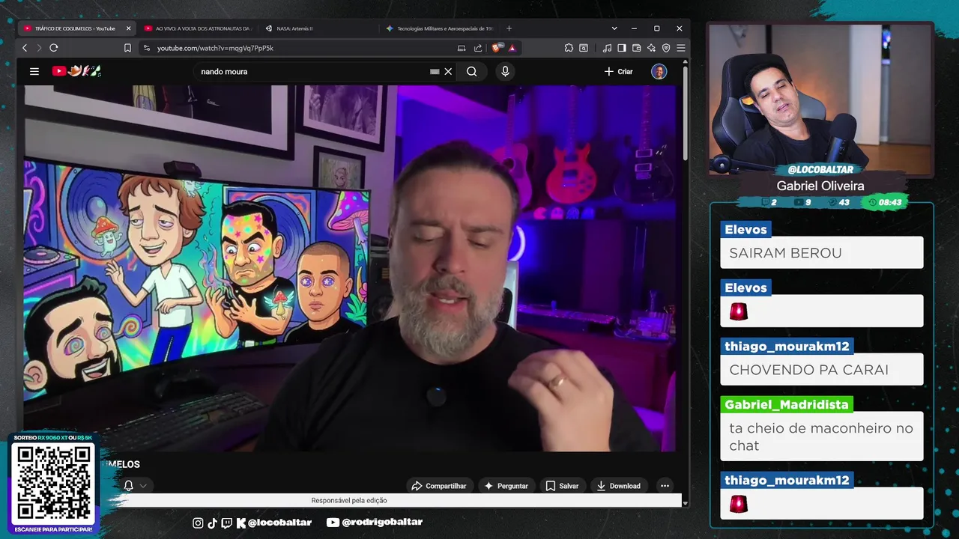Click the Twitch icon in bottom overlay

pyautogui.click(x=227, y=523)
